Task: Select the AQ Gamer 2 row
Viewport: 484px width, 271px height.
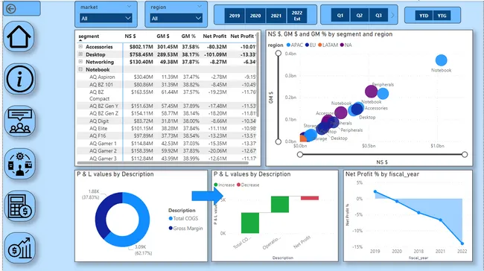Action: [x=166, y=151]
